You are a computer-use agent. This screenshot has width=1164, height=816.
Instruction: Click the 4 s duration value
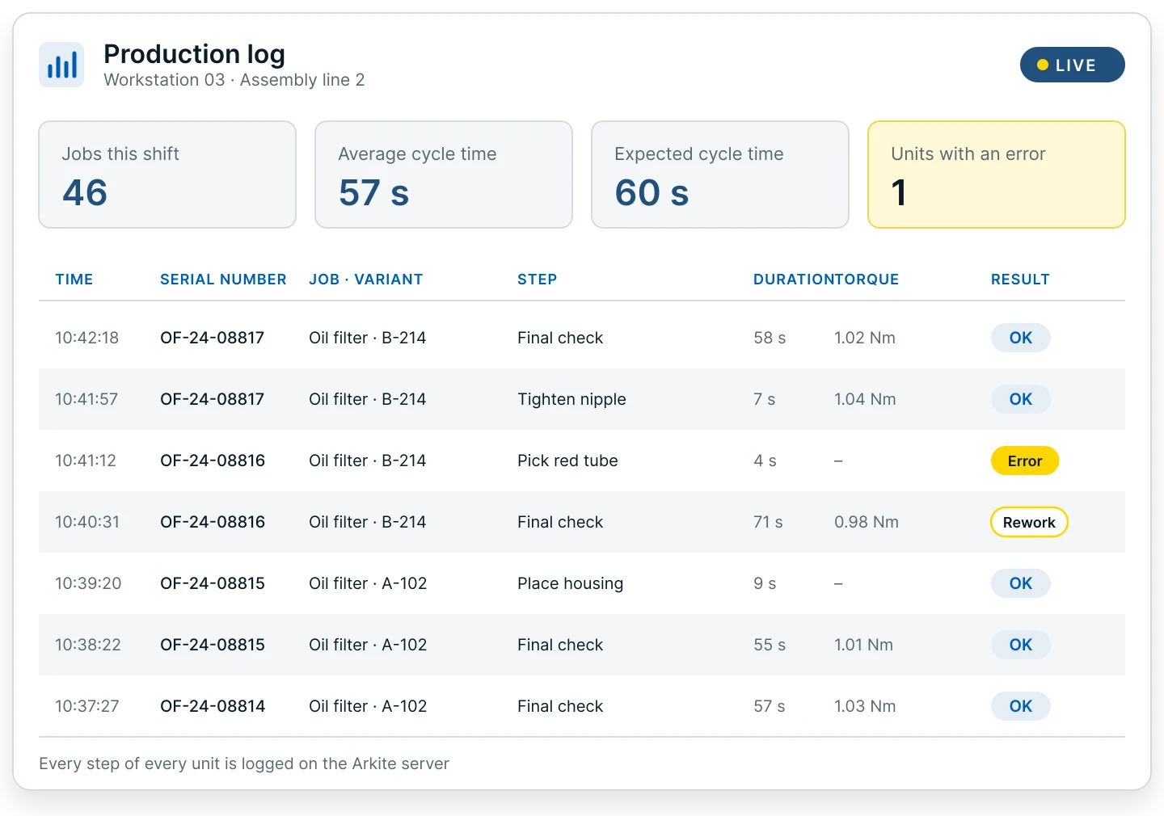[765, 461]
